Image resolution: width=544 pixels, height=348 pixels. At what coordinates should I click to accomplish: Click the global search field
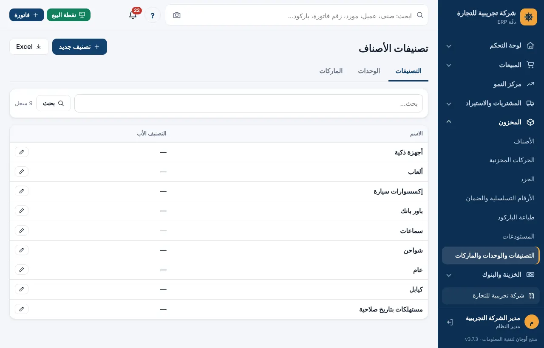pyautogui.click(x=297, y=15)
